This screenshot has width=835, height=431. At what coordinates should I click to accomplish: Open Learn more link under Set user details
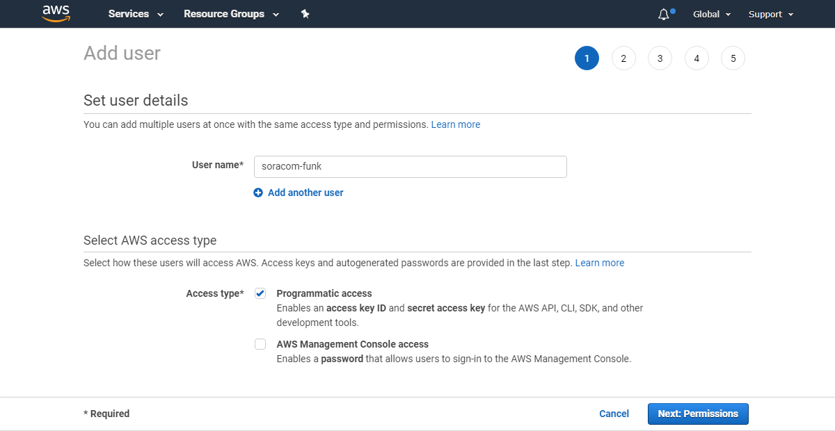pos(455,124)
